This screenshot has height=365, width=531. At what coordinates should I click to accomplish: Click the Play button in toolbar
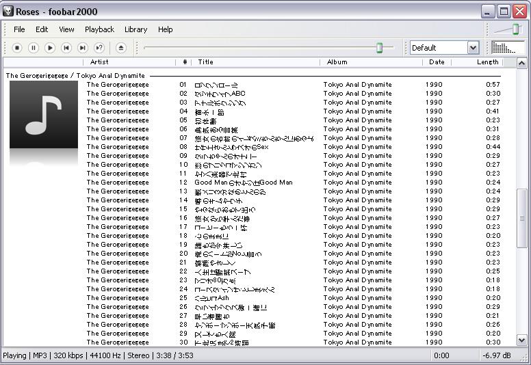50,48
